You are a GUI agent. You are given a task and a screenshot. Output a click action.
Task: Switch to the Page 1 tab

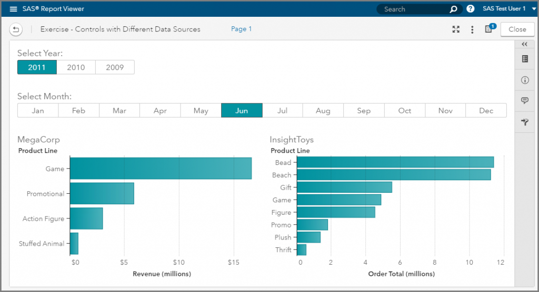(241, 29)
